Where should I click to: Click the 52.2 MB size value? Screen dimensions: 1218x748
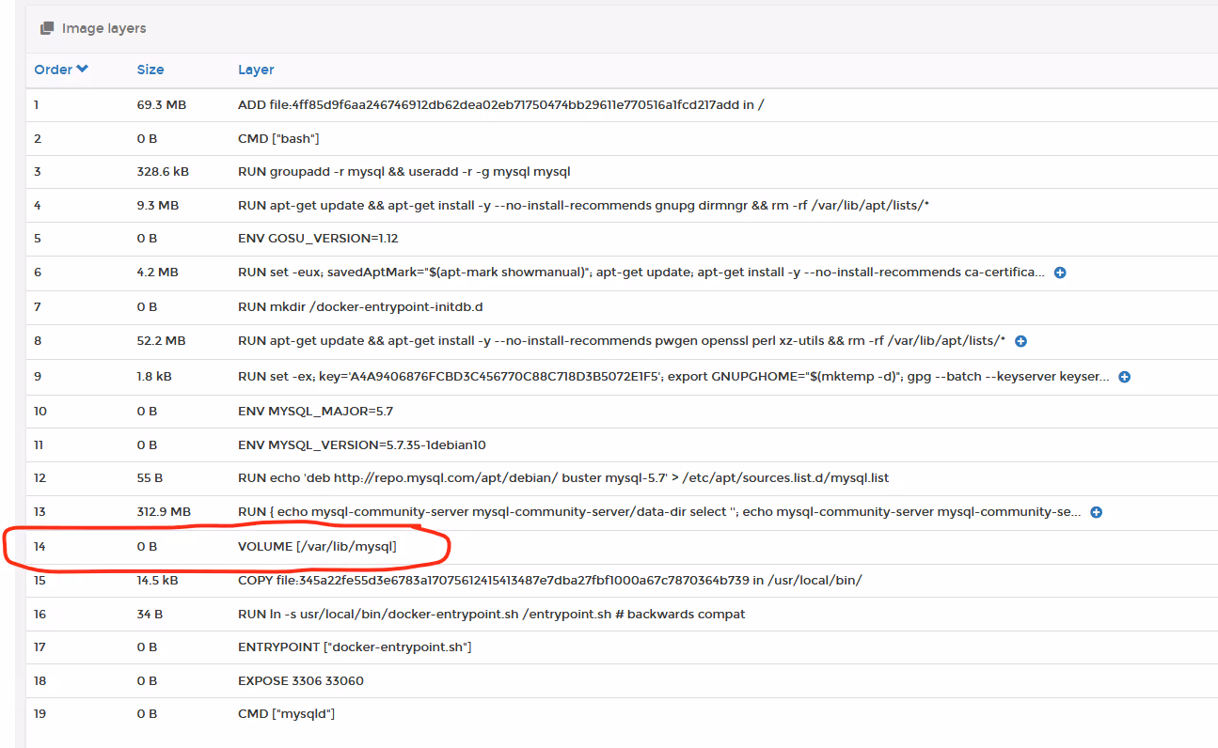point(161,340)
